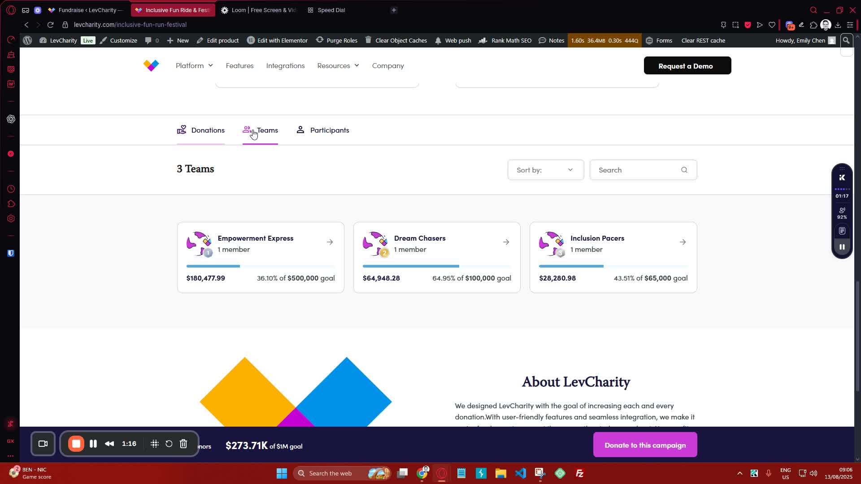
Task: Pause the Loom recording
Action: click(x=93, y=444)
